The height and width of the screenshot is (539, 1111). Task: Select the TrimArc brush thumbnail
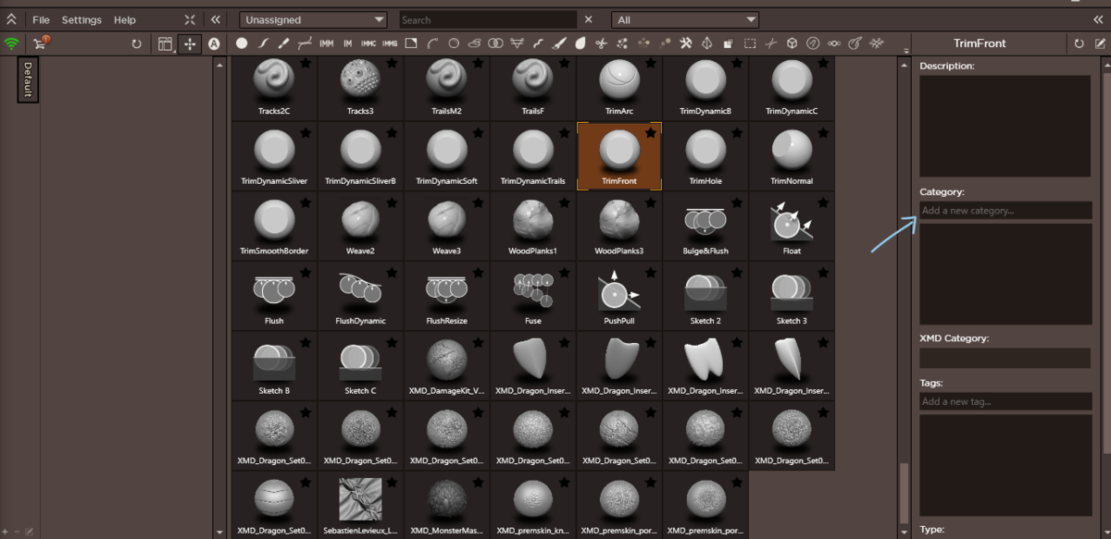coord(618,88)
